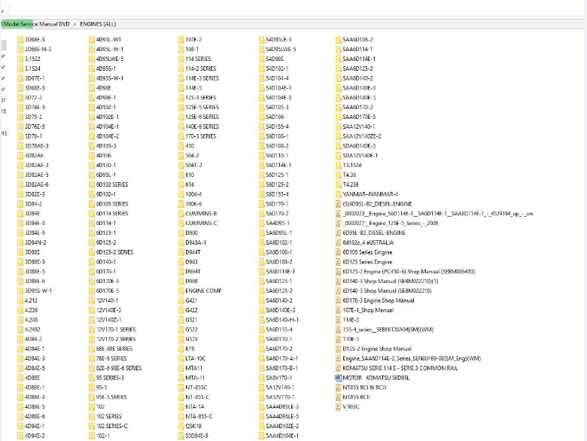587x441 pixels.
Task: Click the PDF icon for (S)6D95L-B2_DIESEL-ENGINE
Action: point(339,204)
